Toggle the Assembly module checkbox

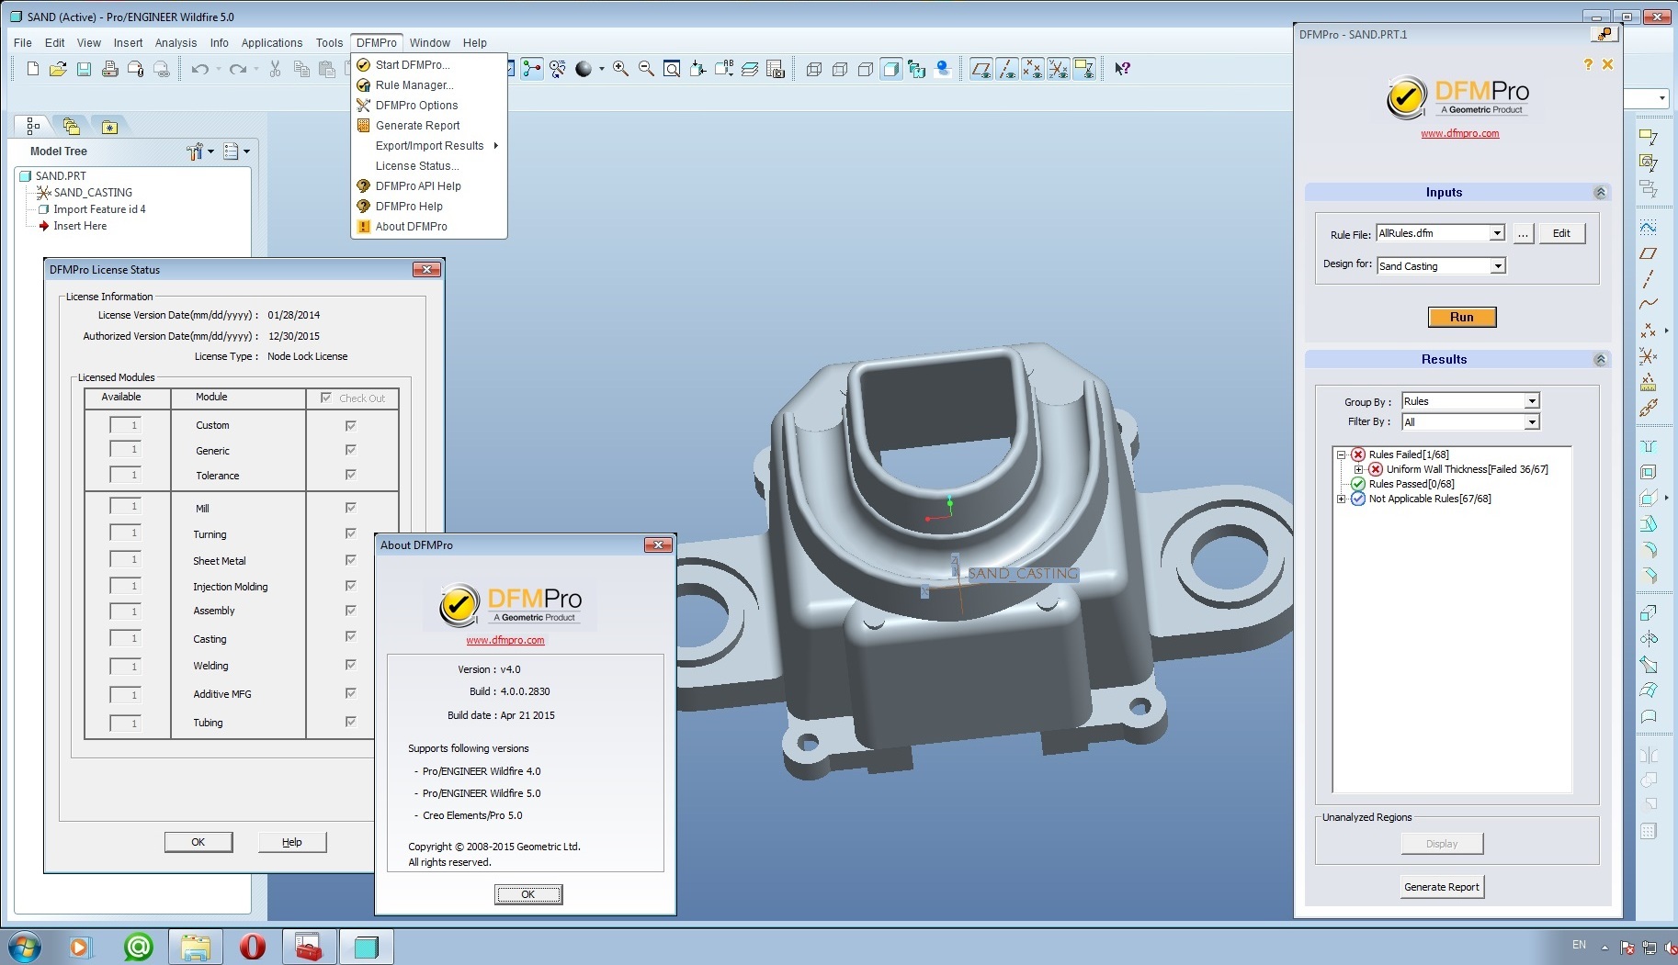click(x=351, y=611)
